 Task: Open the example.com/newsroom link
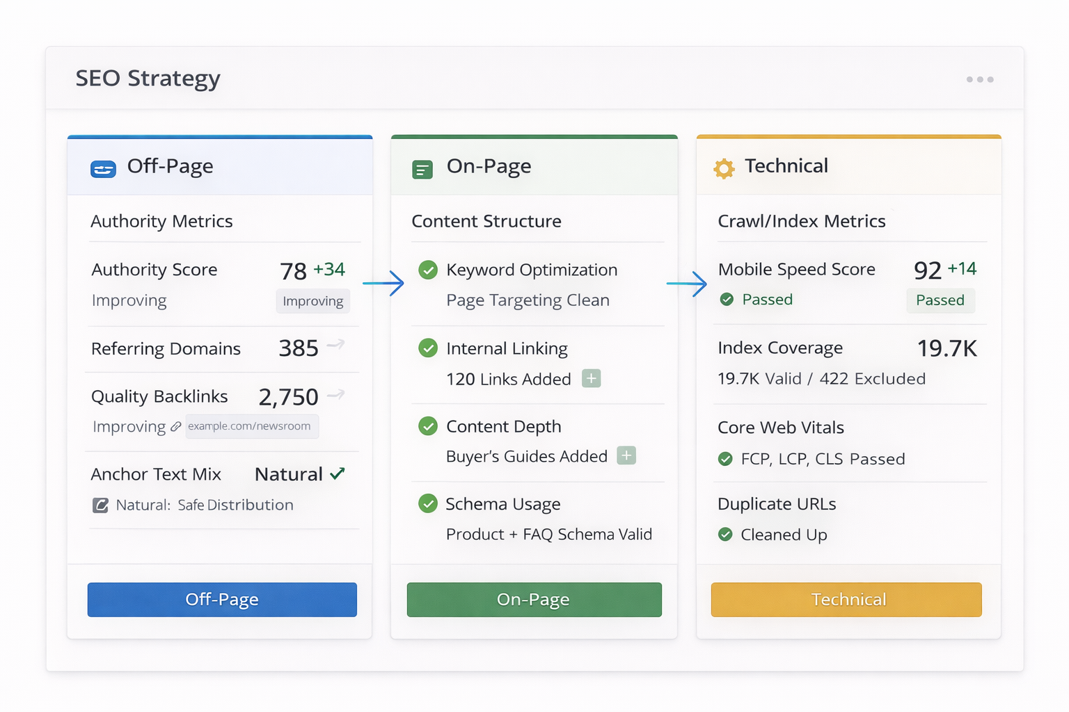point(252,427)
